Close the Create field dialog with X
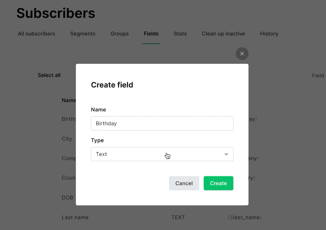The height and width of the screenshot is (230, 326). point(242,54)
